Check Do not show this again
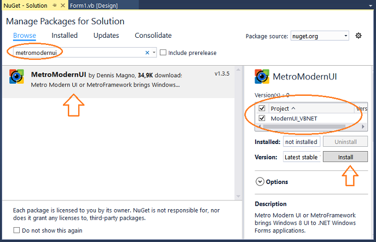 16,231
